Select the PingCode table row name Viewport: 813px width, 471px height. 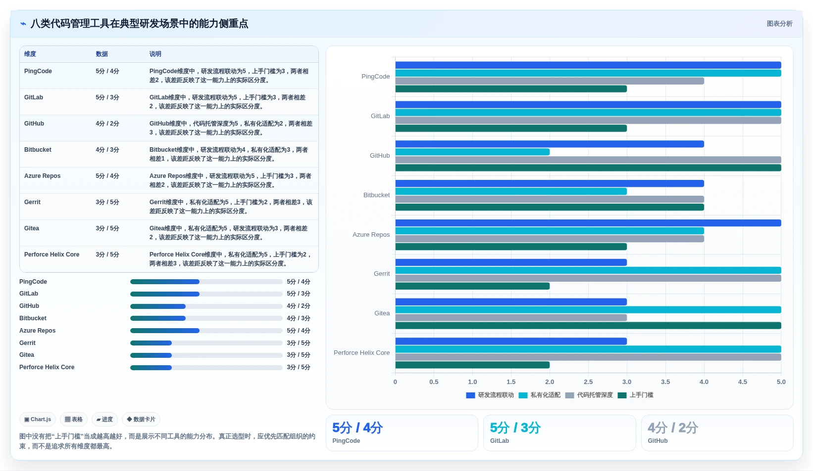(x=38, y=71)
